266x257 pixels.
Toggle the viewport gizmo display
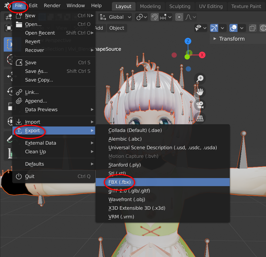point(214,28)
